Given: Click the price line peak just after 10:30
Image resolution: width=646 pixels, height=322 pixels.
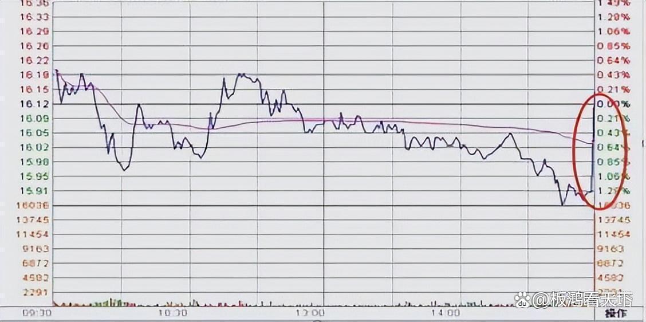Looking at the screenshot, I should 242,74.
